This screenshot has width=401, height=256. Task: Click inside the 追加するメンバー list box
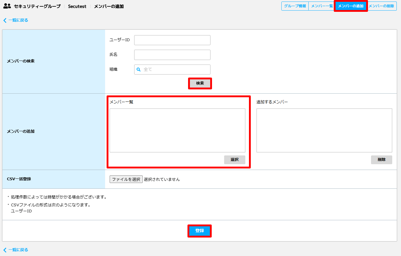click(x=324, y=130)
